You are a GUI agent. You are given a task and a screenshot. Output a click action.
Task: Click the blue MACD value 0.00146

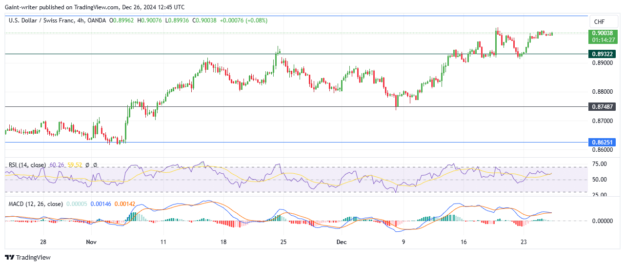tap(100, 204)
